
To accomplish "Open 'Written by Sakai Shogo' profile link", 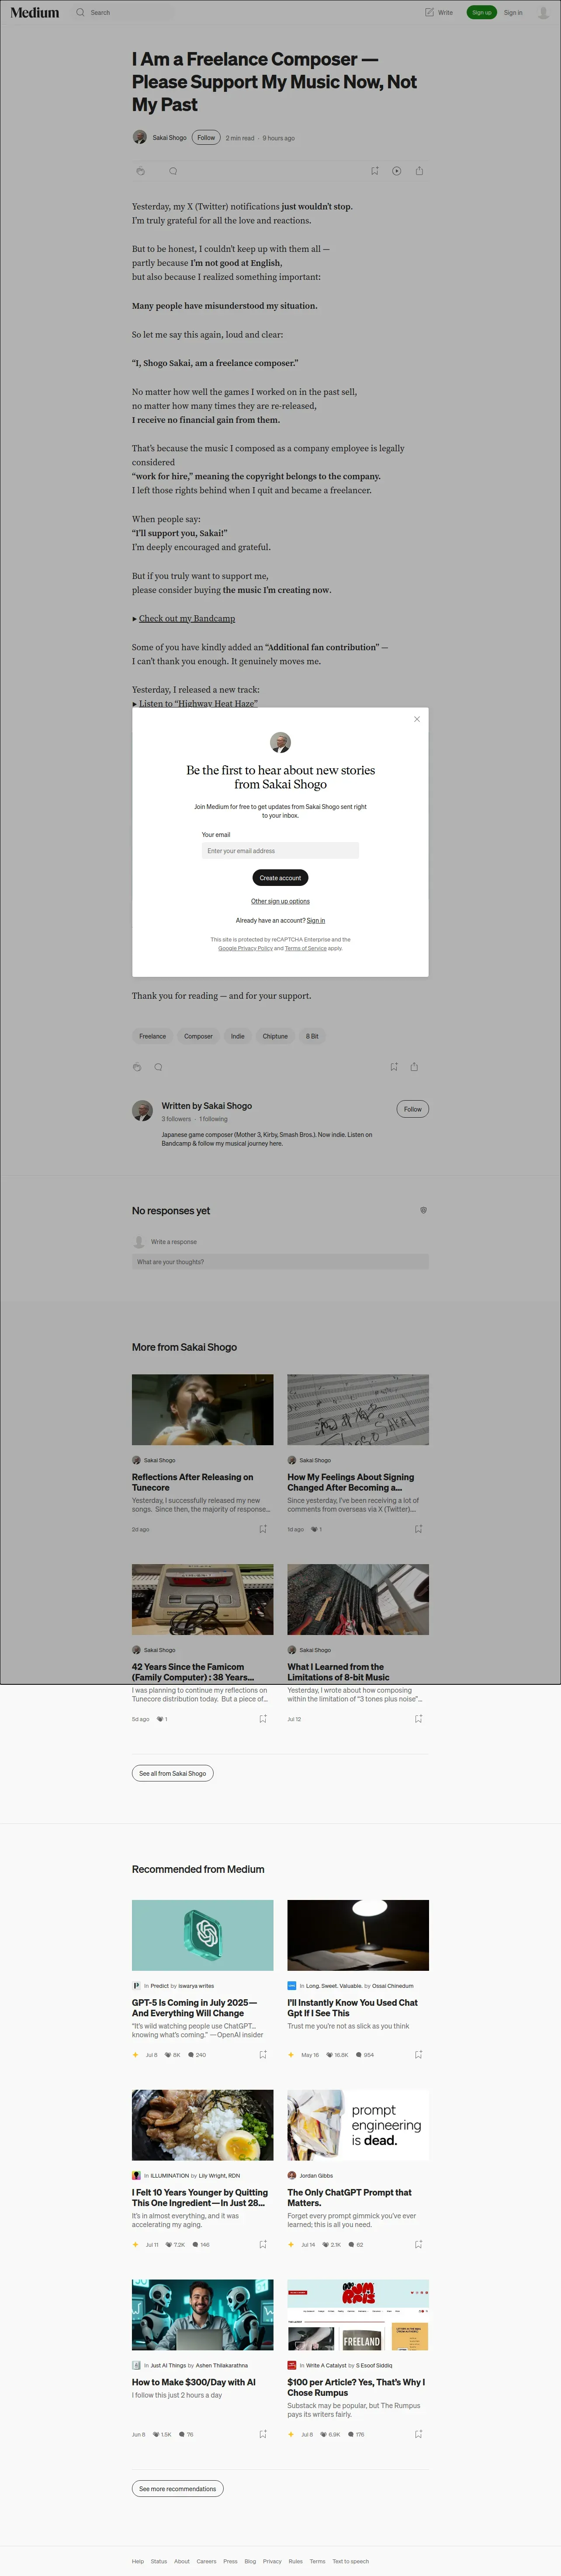I will tap(207, 1106).
